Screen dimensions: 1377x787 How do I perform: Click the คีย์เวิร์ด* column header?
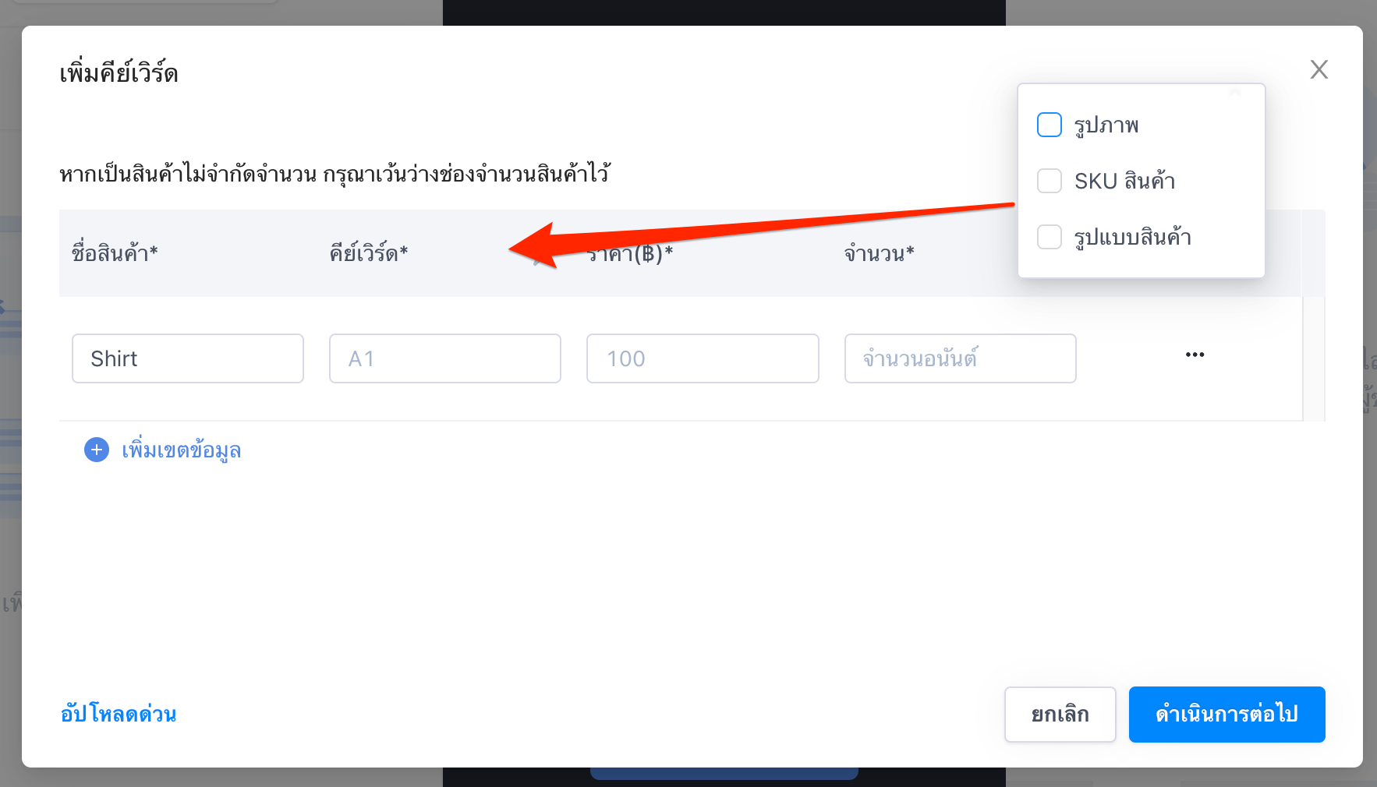pyautogui.click(x=369, y=252)
